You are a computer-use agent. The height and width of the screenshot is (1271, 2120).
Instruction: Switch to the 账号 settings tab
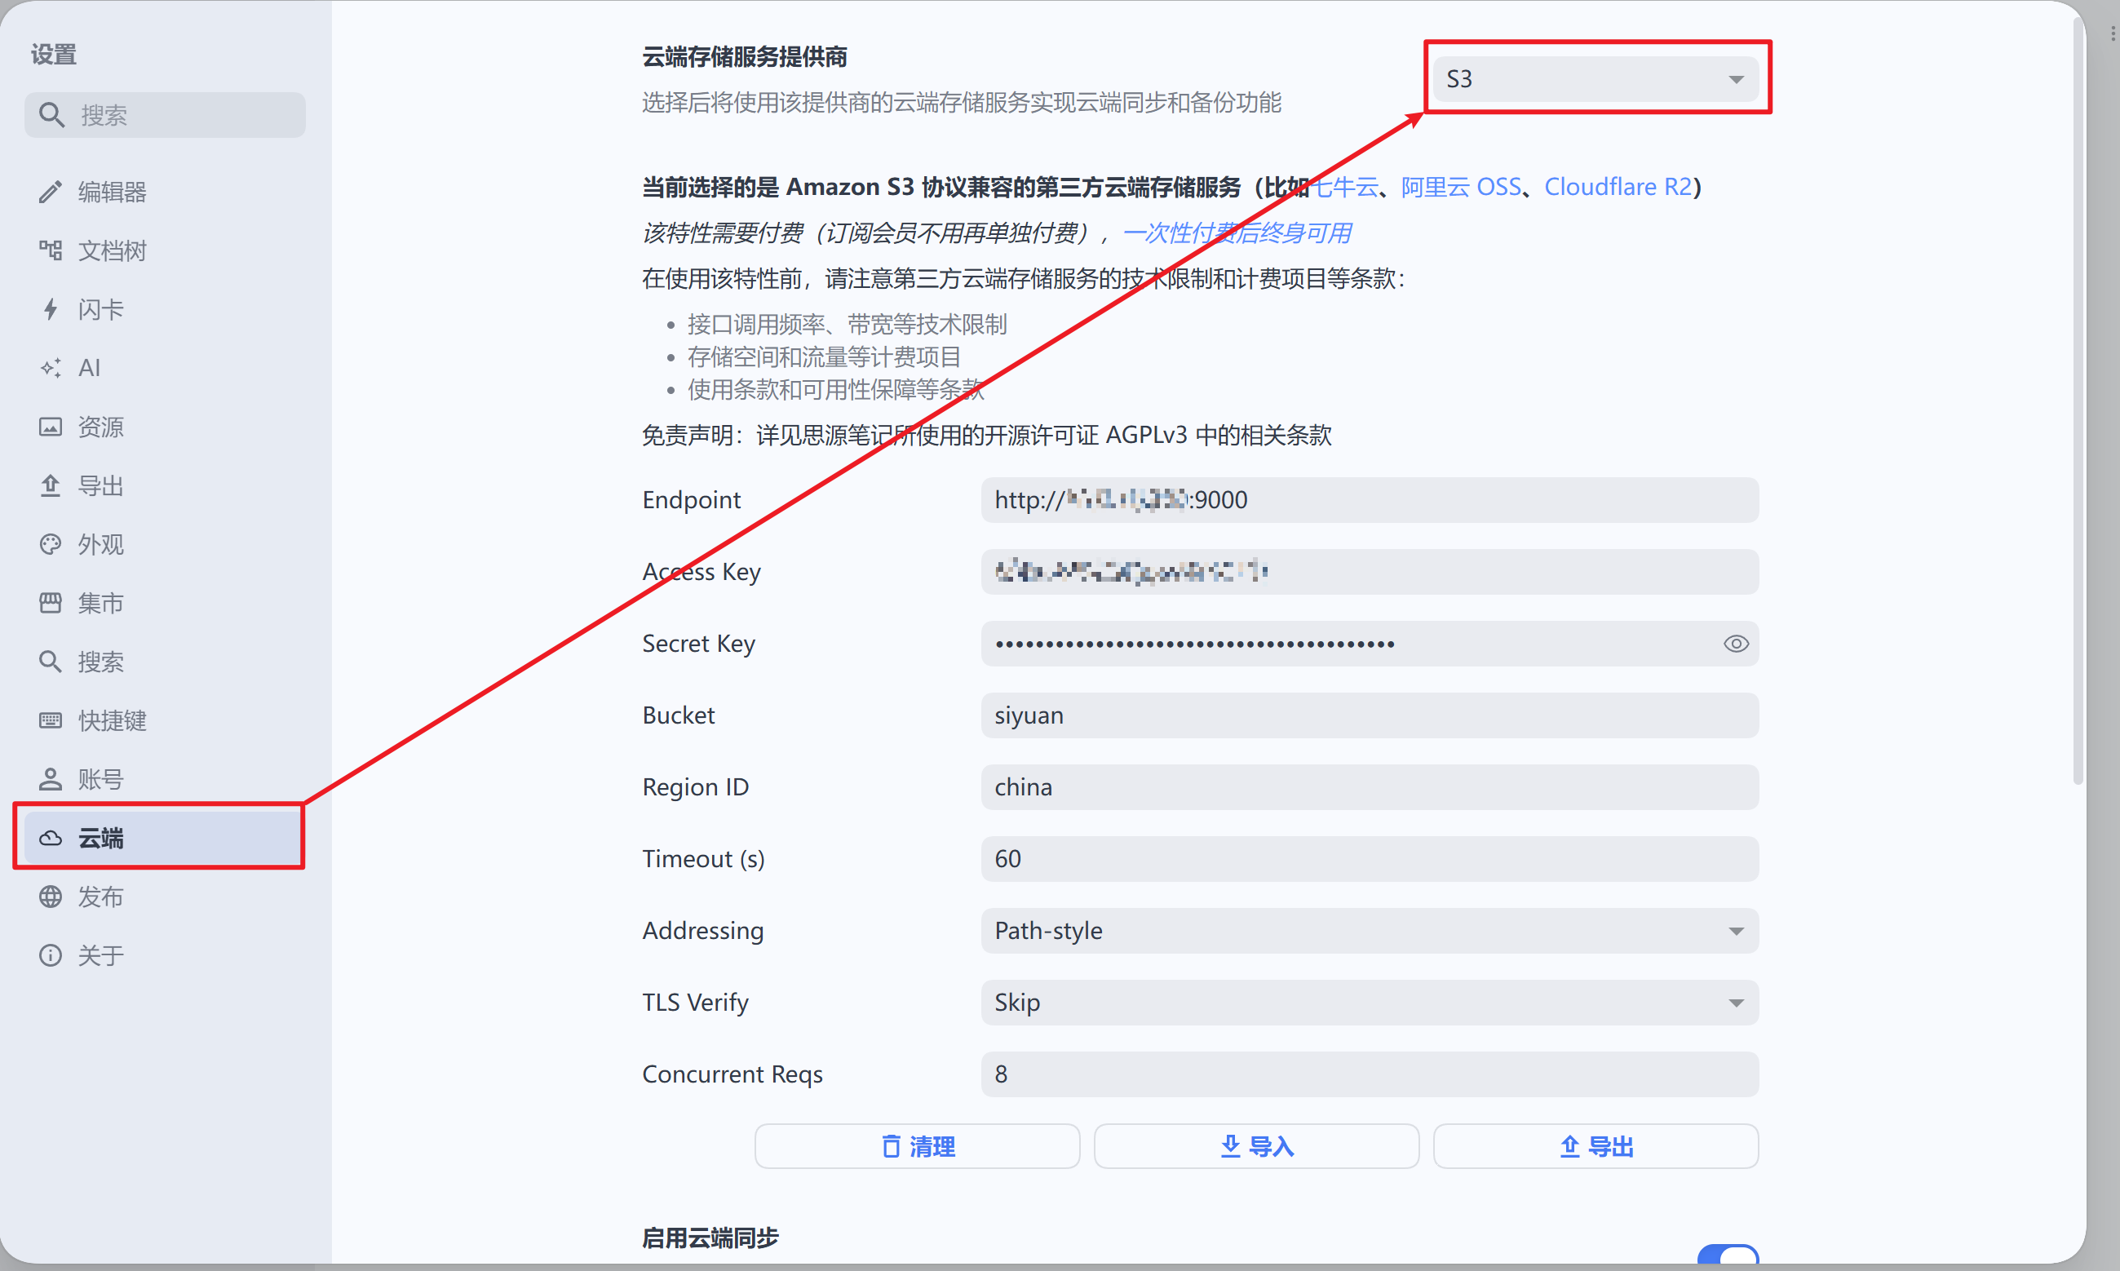pyautogui.click(x=100, y=778)
